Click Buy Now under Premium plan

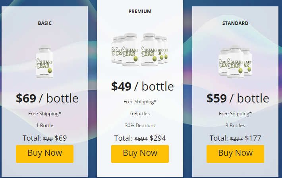pyautogui.click(x=140, y=153)
